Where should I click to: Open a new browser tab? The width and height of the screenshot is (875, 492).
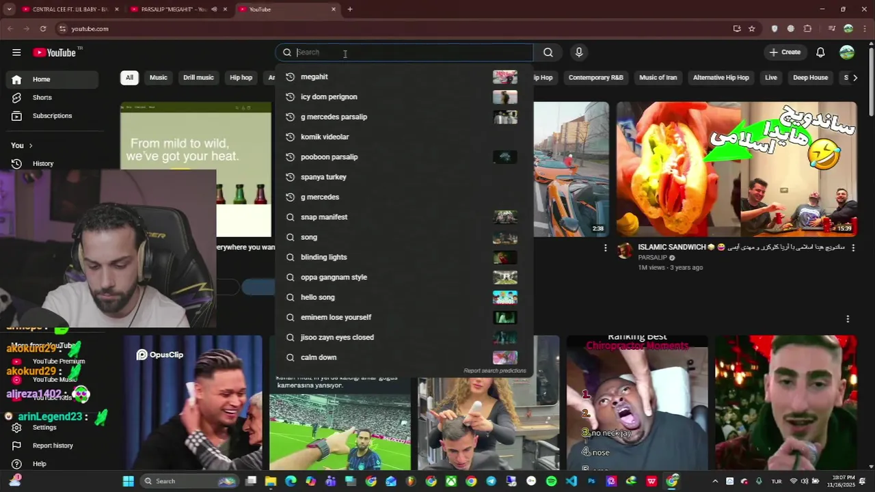point(350,10)
